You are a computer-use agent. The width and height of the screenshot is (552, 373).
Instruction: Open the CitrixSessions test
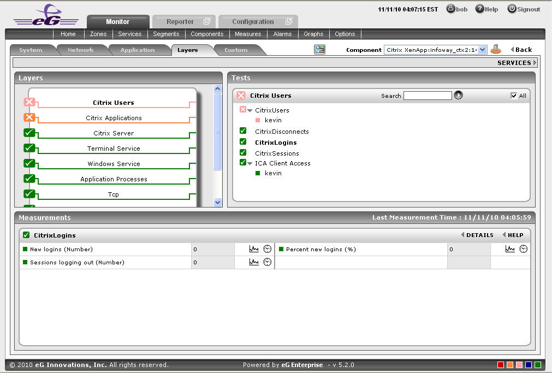(x=277, y=153)
